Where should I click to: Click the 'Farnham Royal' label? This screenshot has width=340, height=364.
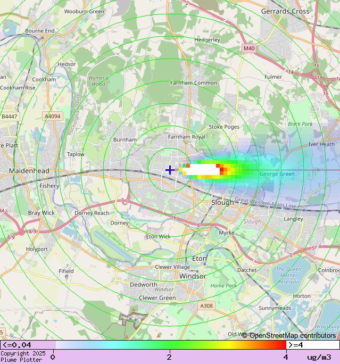(187, 137)
